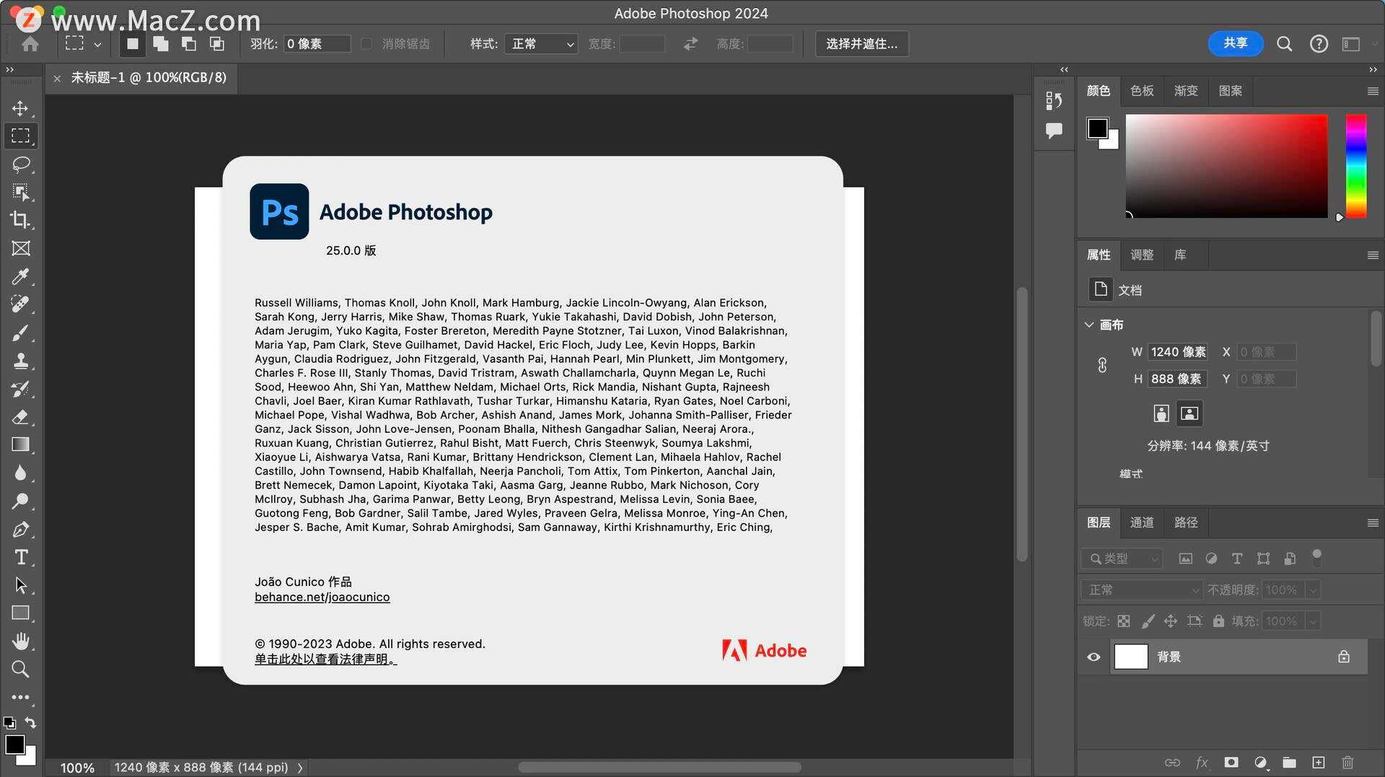Click the Home icon in options bar
Screen dimensions: 1385x777
tap(30, 44)
